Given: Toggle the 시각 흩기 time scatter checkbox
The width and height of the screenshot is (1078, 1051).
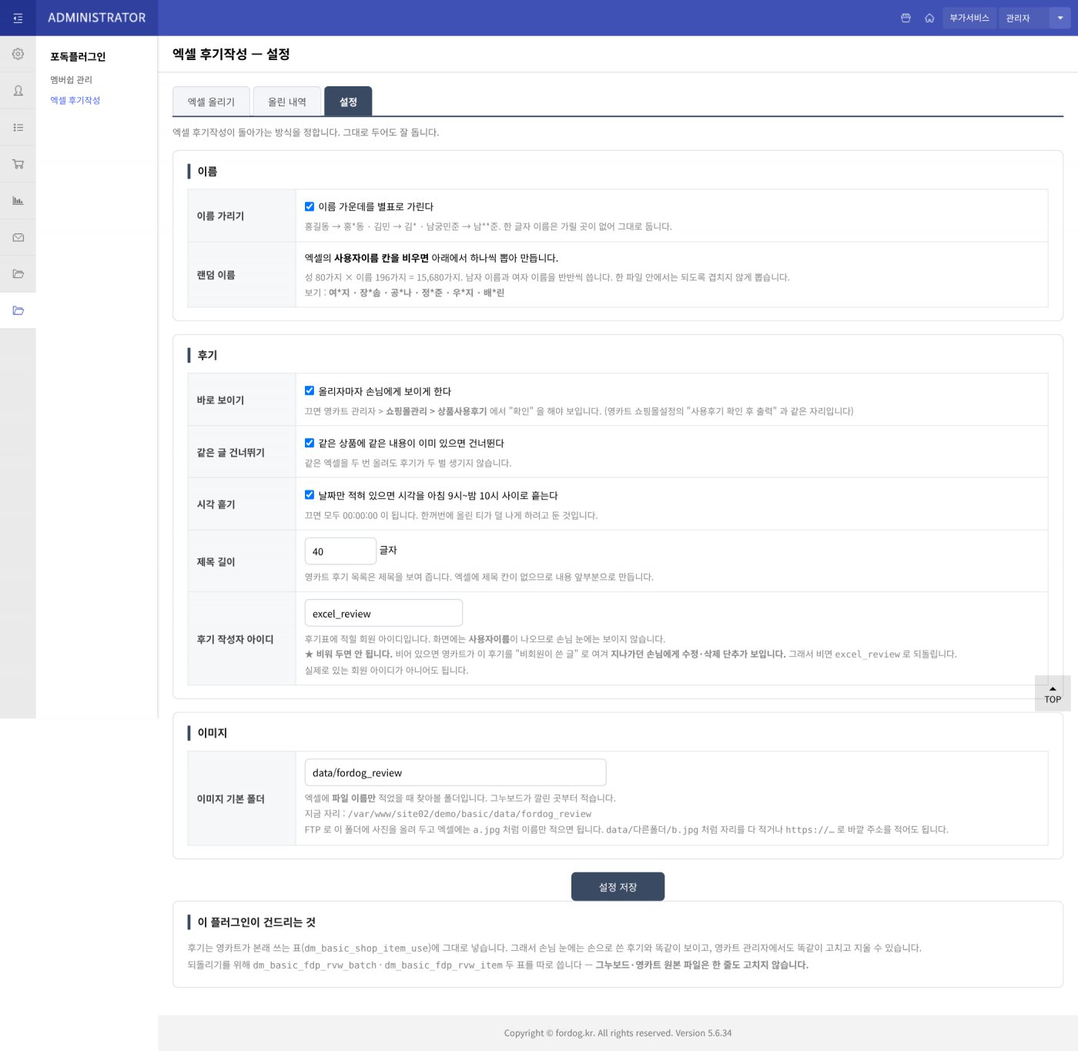Looking at the screenshot, I should (310, 494).
